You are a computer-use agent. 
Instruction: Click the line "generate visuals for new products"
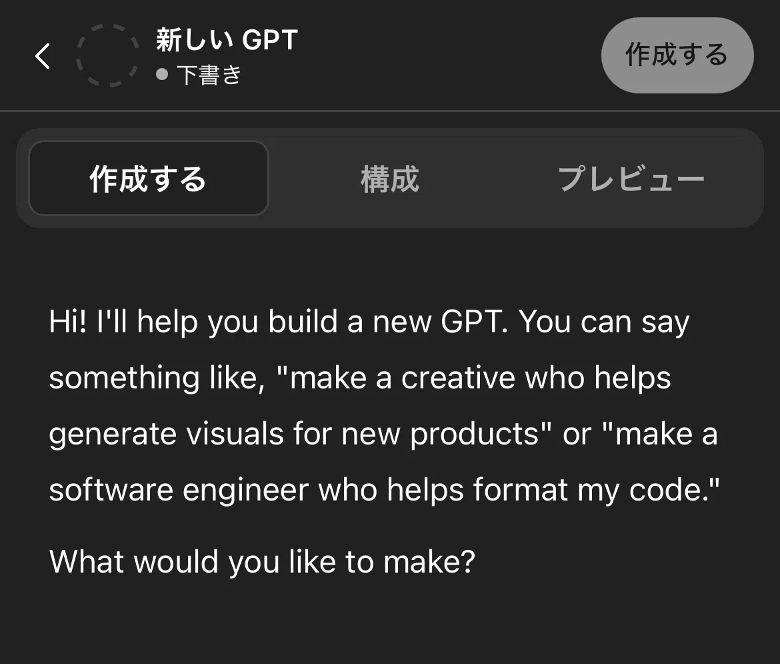coord(383,434)
